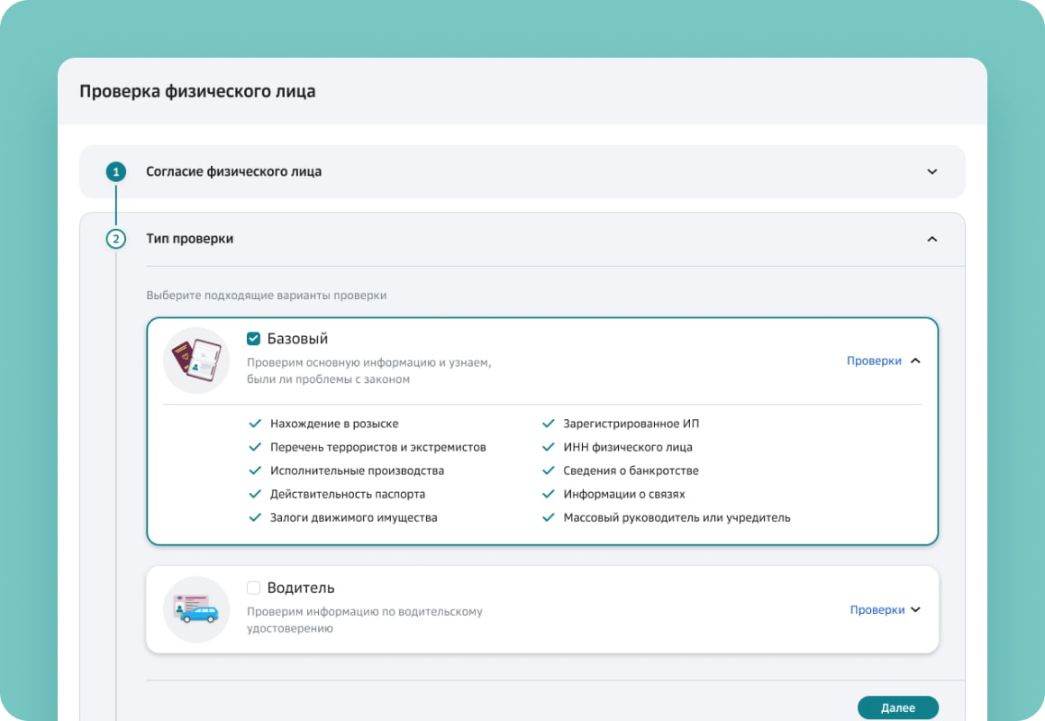
Task: Click the text Перечень террористов и экстремистов
Action: pos(377,447)
